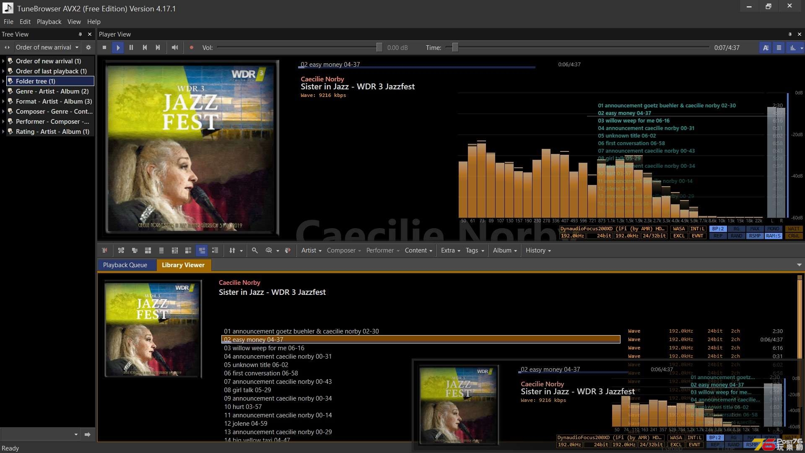The image size is (805, 453).
Task: Open the Extra dropdown
Action: click(450, 250)
